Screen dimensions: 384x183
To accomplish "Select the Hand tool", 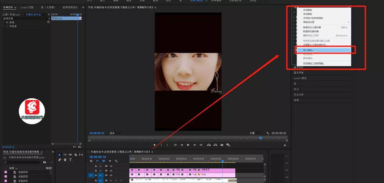I will pyautogui.click(x=65, y=160).
